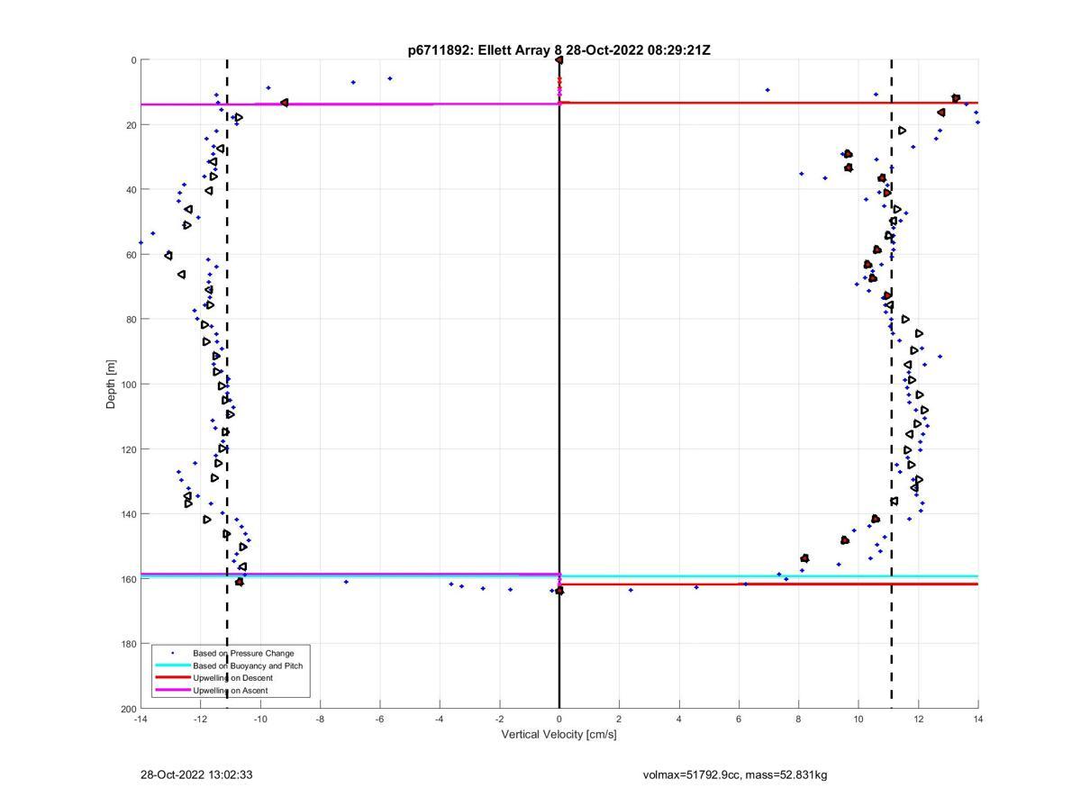This screenshot has height=797, width=1081.
Task: Click the black star marker at 164 m on zero line
Action: click(x=559, y=591)
